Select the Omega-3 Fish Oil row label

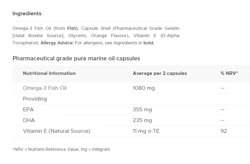(44, 88)
